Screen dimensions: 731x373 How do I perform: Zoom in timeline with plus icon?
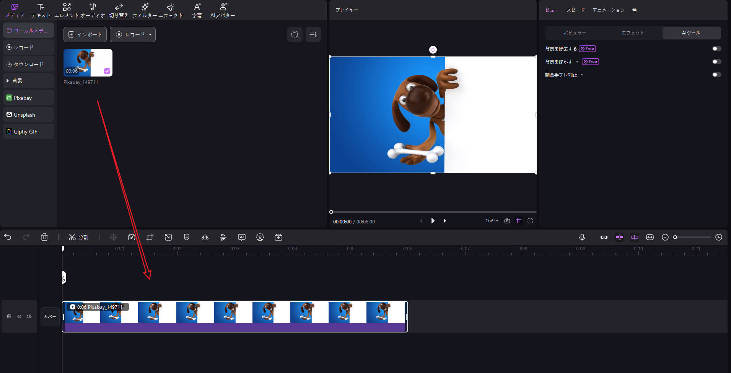[719, 237]
